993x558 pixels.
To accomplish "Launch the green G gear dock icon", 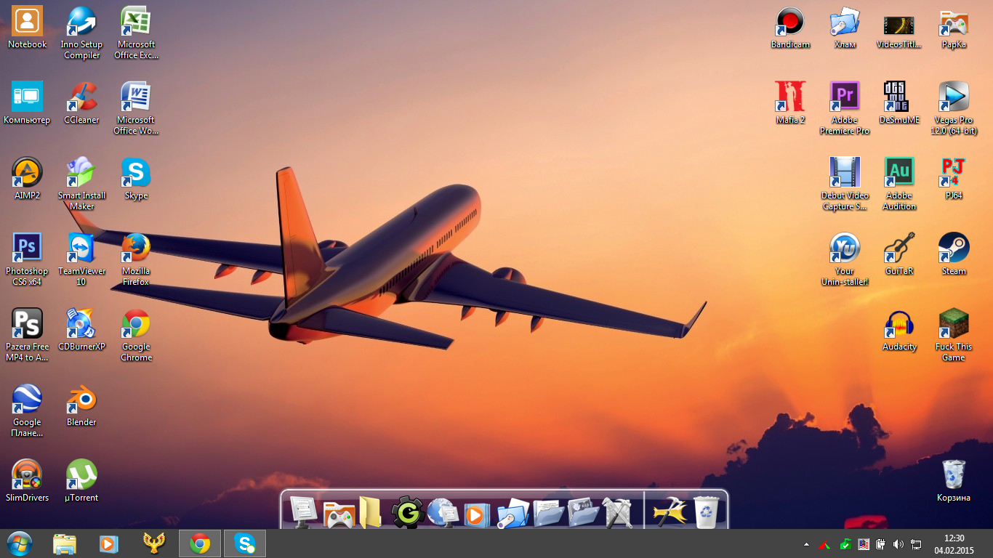I will click(x=407, y=513).
